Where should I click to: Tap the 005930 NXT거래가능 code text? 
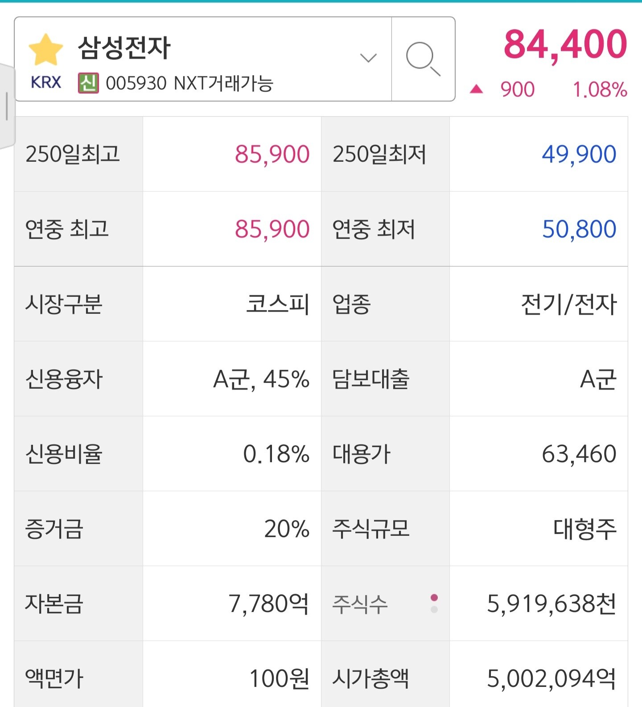point(189,83)
